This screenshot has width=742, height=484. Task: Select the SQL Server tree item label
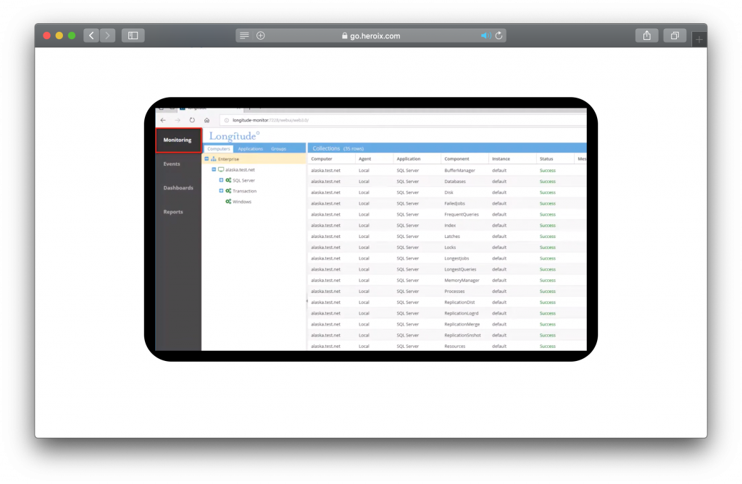click(243, 181)
